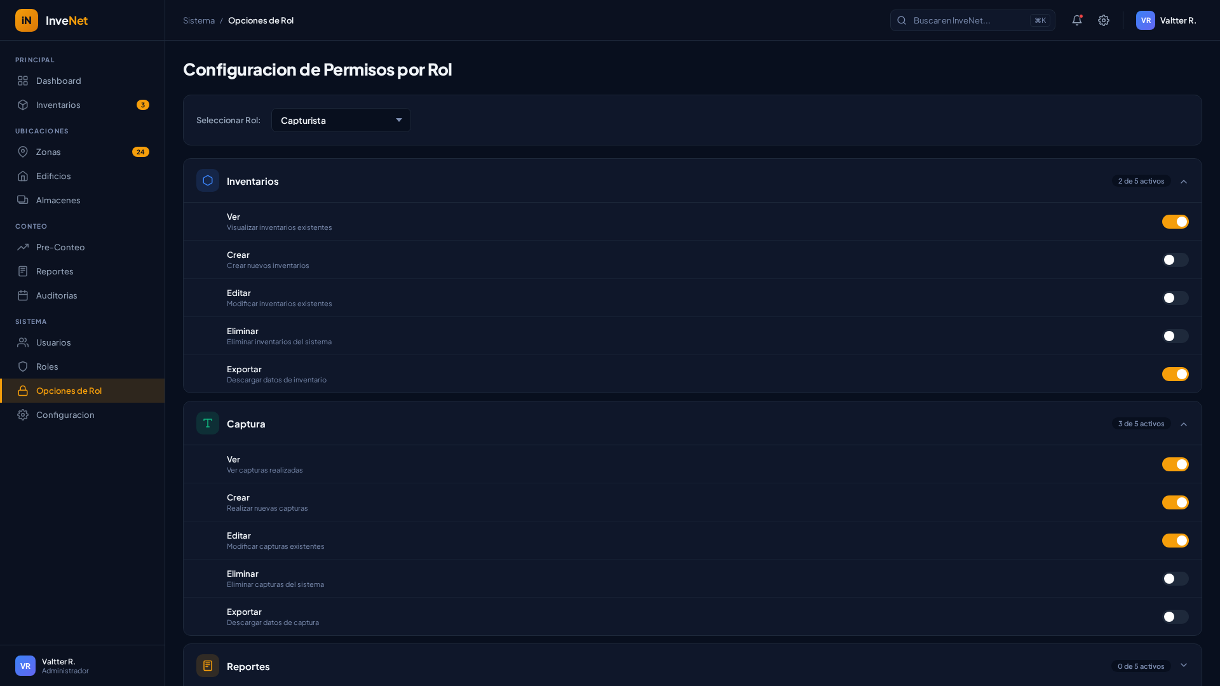Click the Reportes section document icon

tap(208, 666)
